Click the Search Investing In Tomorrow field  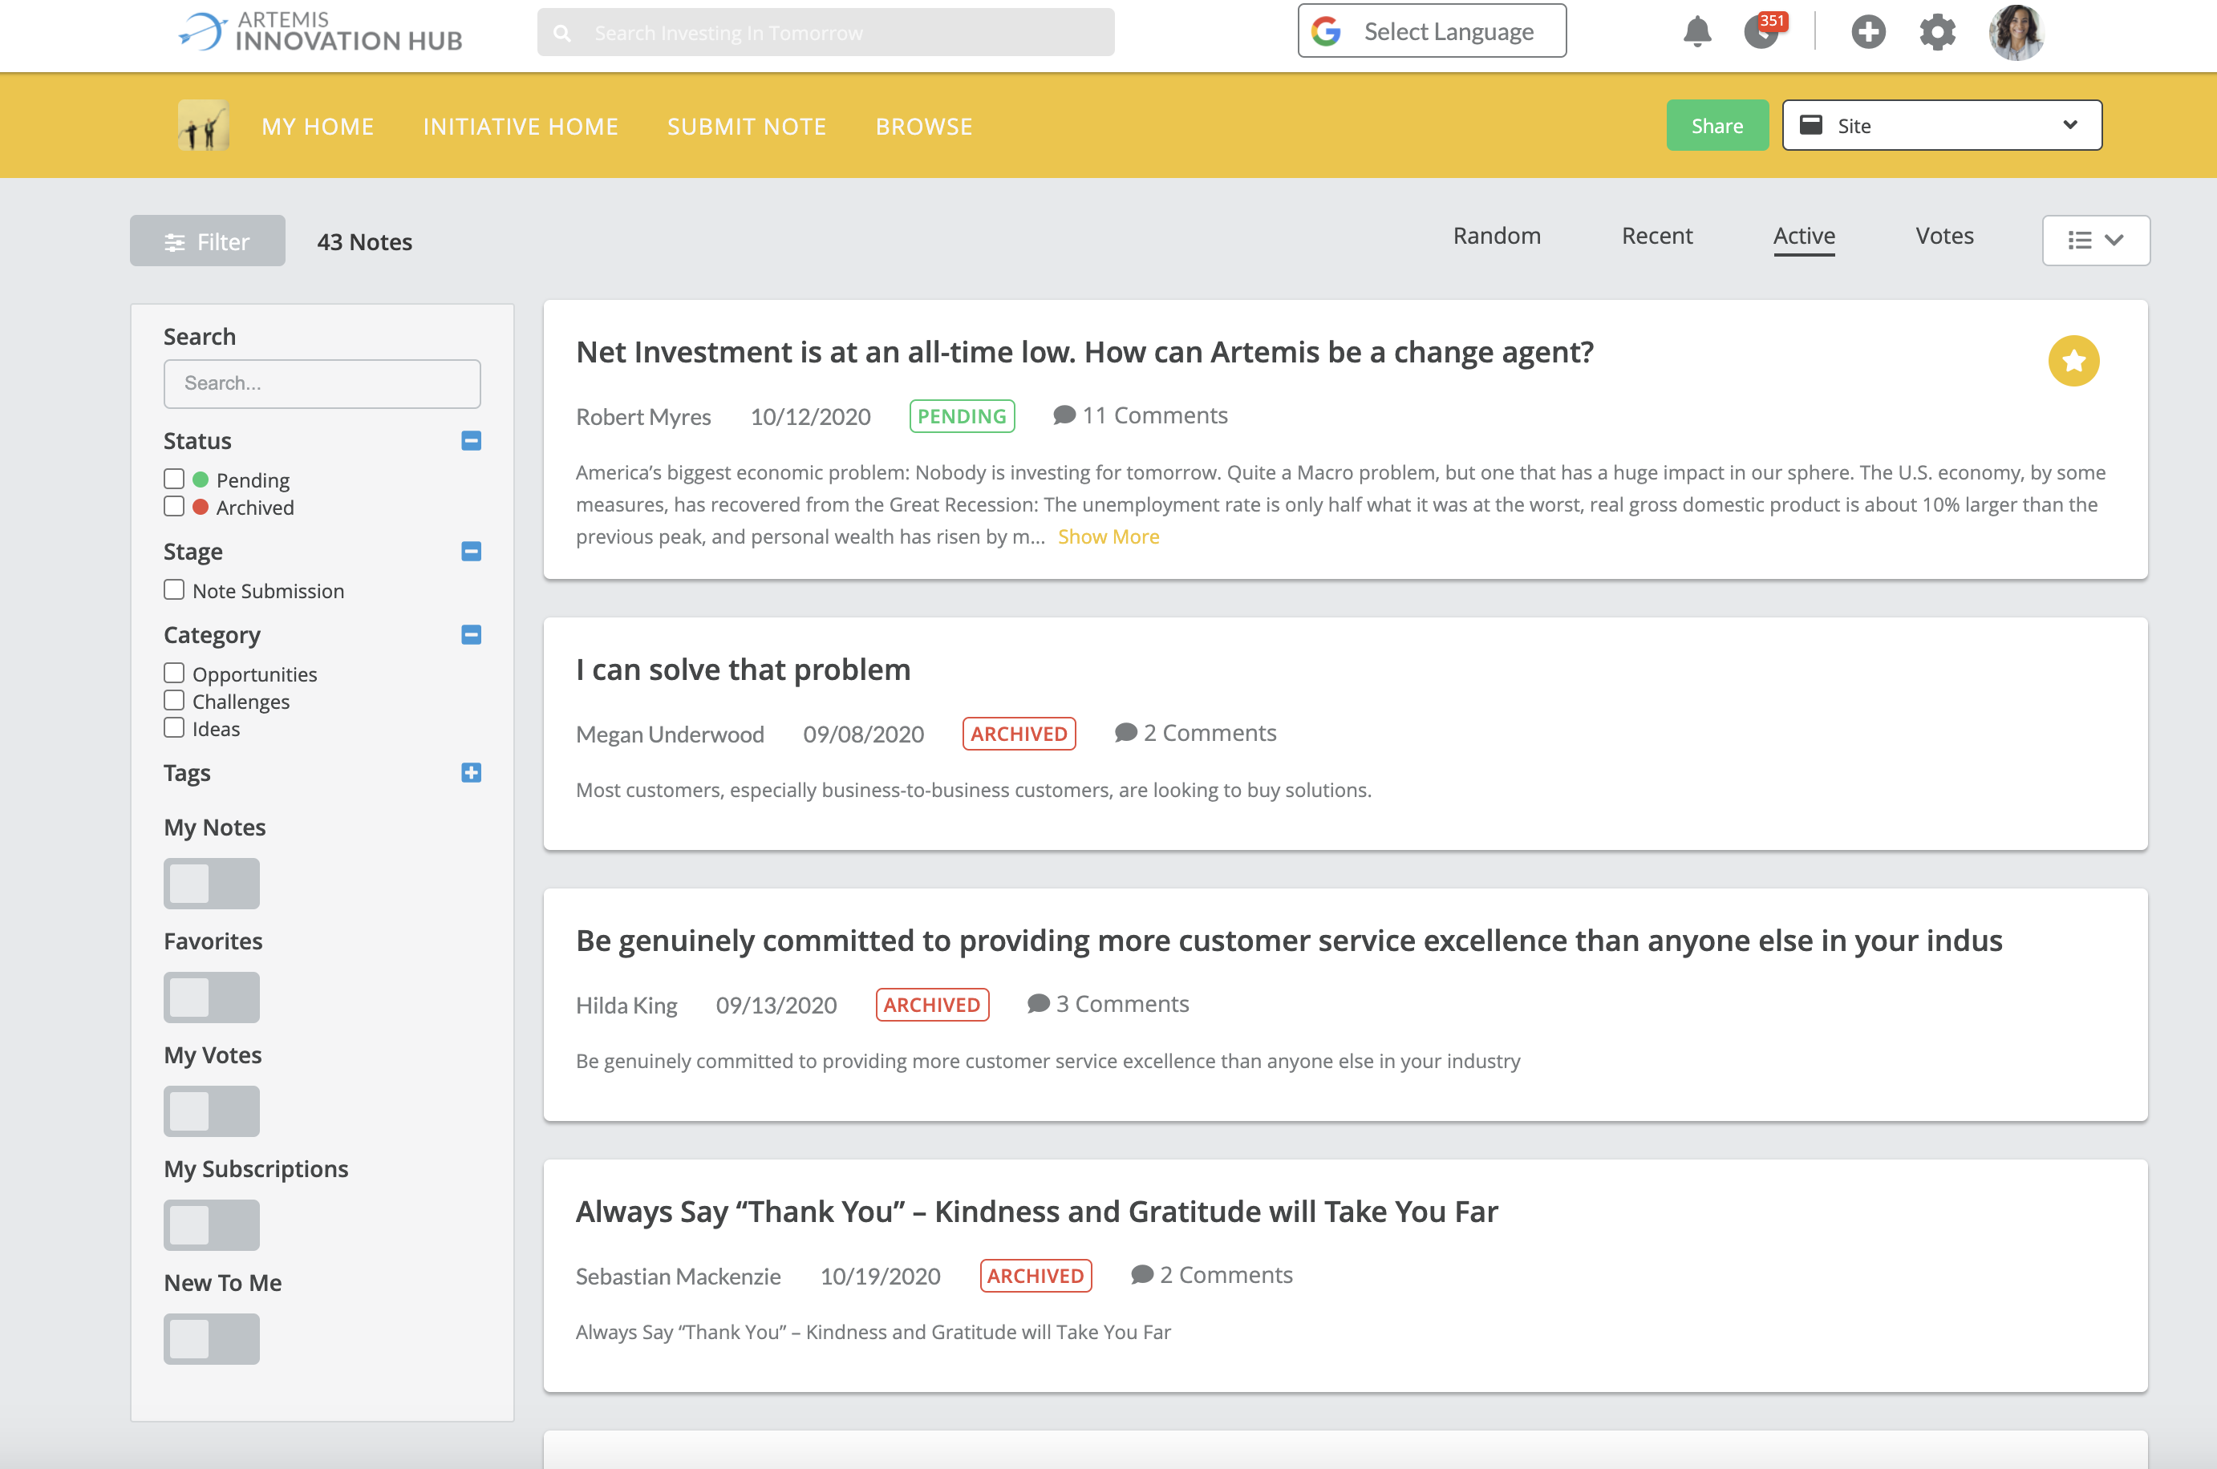(825, 33)
